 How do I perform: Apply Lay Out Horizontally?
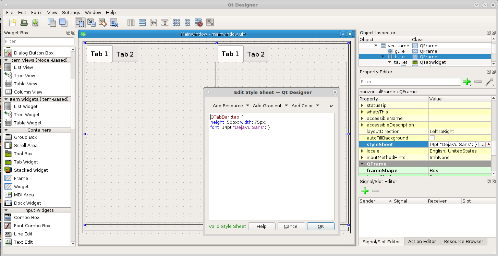pyautogui.click(x=131, y=23)
